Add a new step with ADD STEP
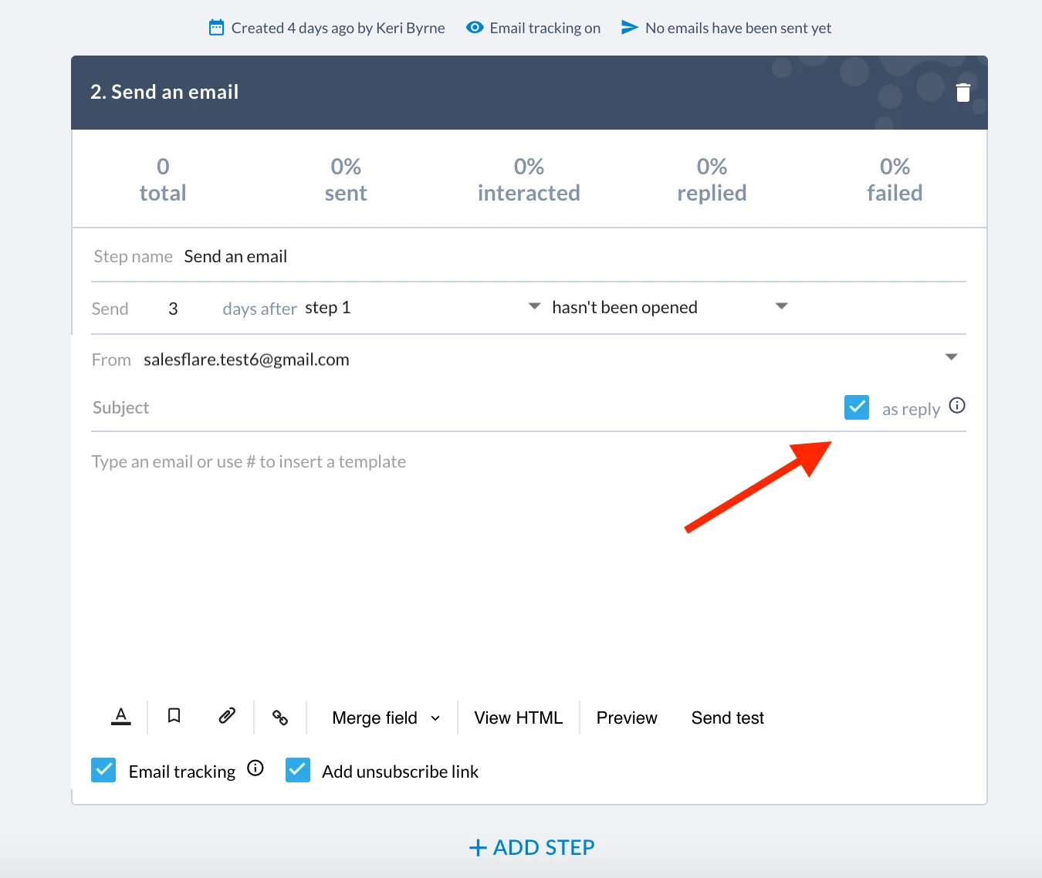 (x=532, y=847)
